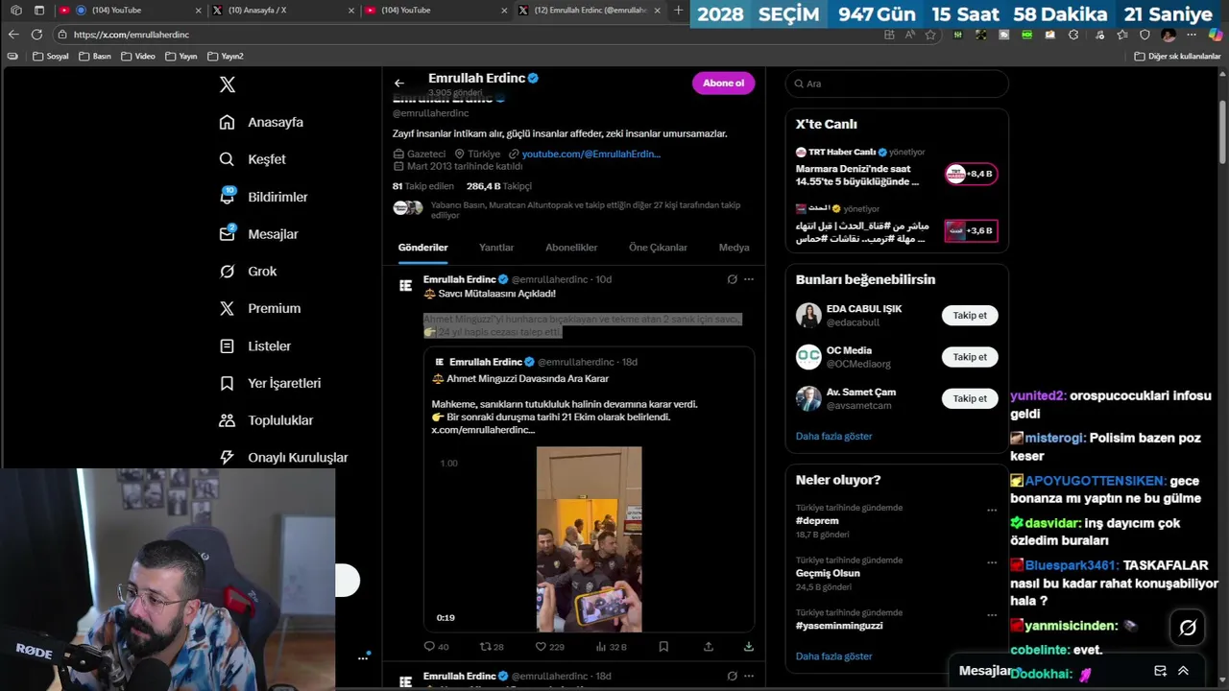Follow OC Media

[x=970, y=357]
